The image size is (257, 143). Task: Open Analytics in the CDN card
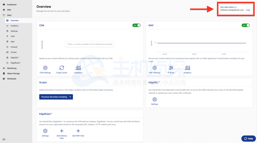[78, 68]
